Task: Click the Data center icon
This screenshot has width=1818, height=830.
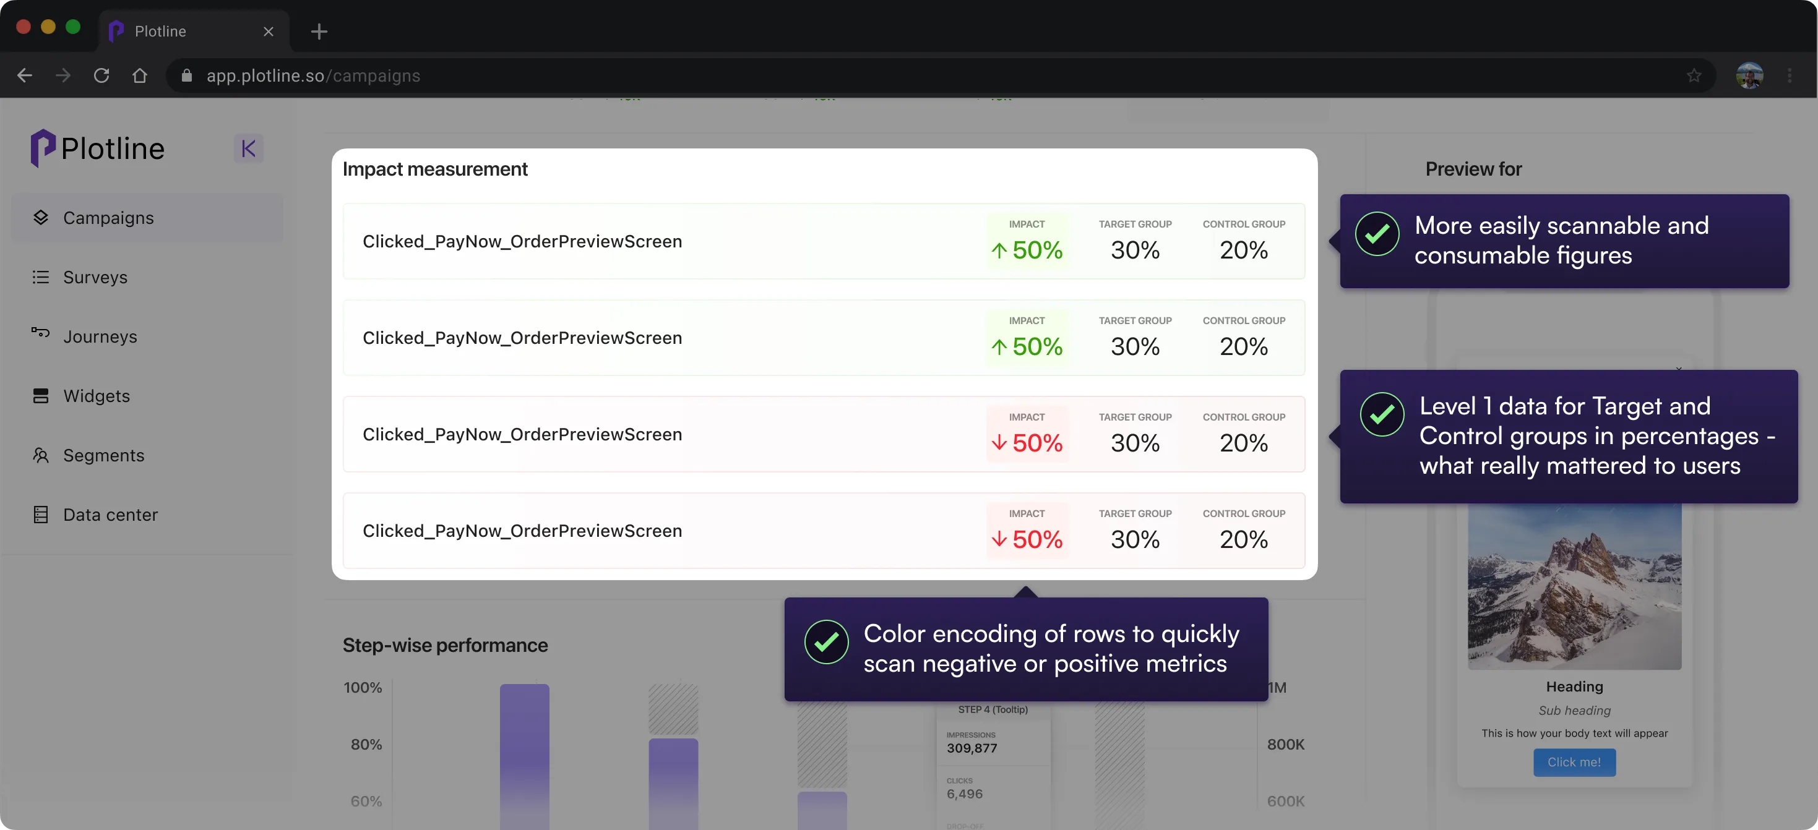Action: coord(40,515)
